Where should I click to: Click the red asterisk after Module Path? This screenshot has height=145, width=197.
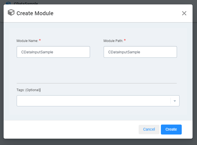124,41
